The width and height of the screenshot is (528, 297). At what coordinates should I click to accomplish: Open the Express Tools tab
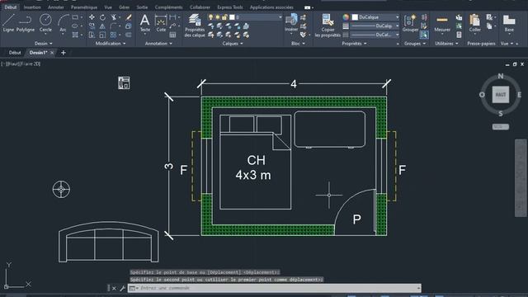[x=230, y=7]
